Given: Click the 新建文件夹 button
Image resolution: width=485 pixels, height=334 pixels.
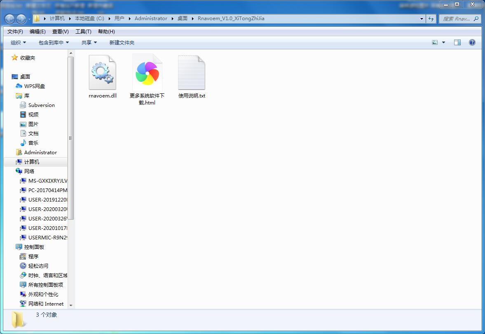Looking at the screenshot, I should [122, 43].
